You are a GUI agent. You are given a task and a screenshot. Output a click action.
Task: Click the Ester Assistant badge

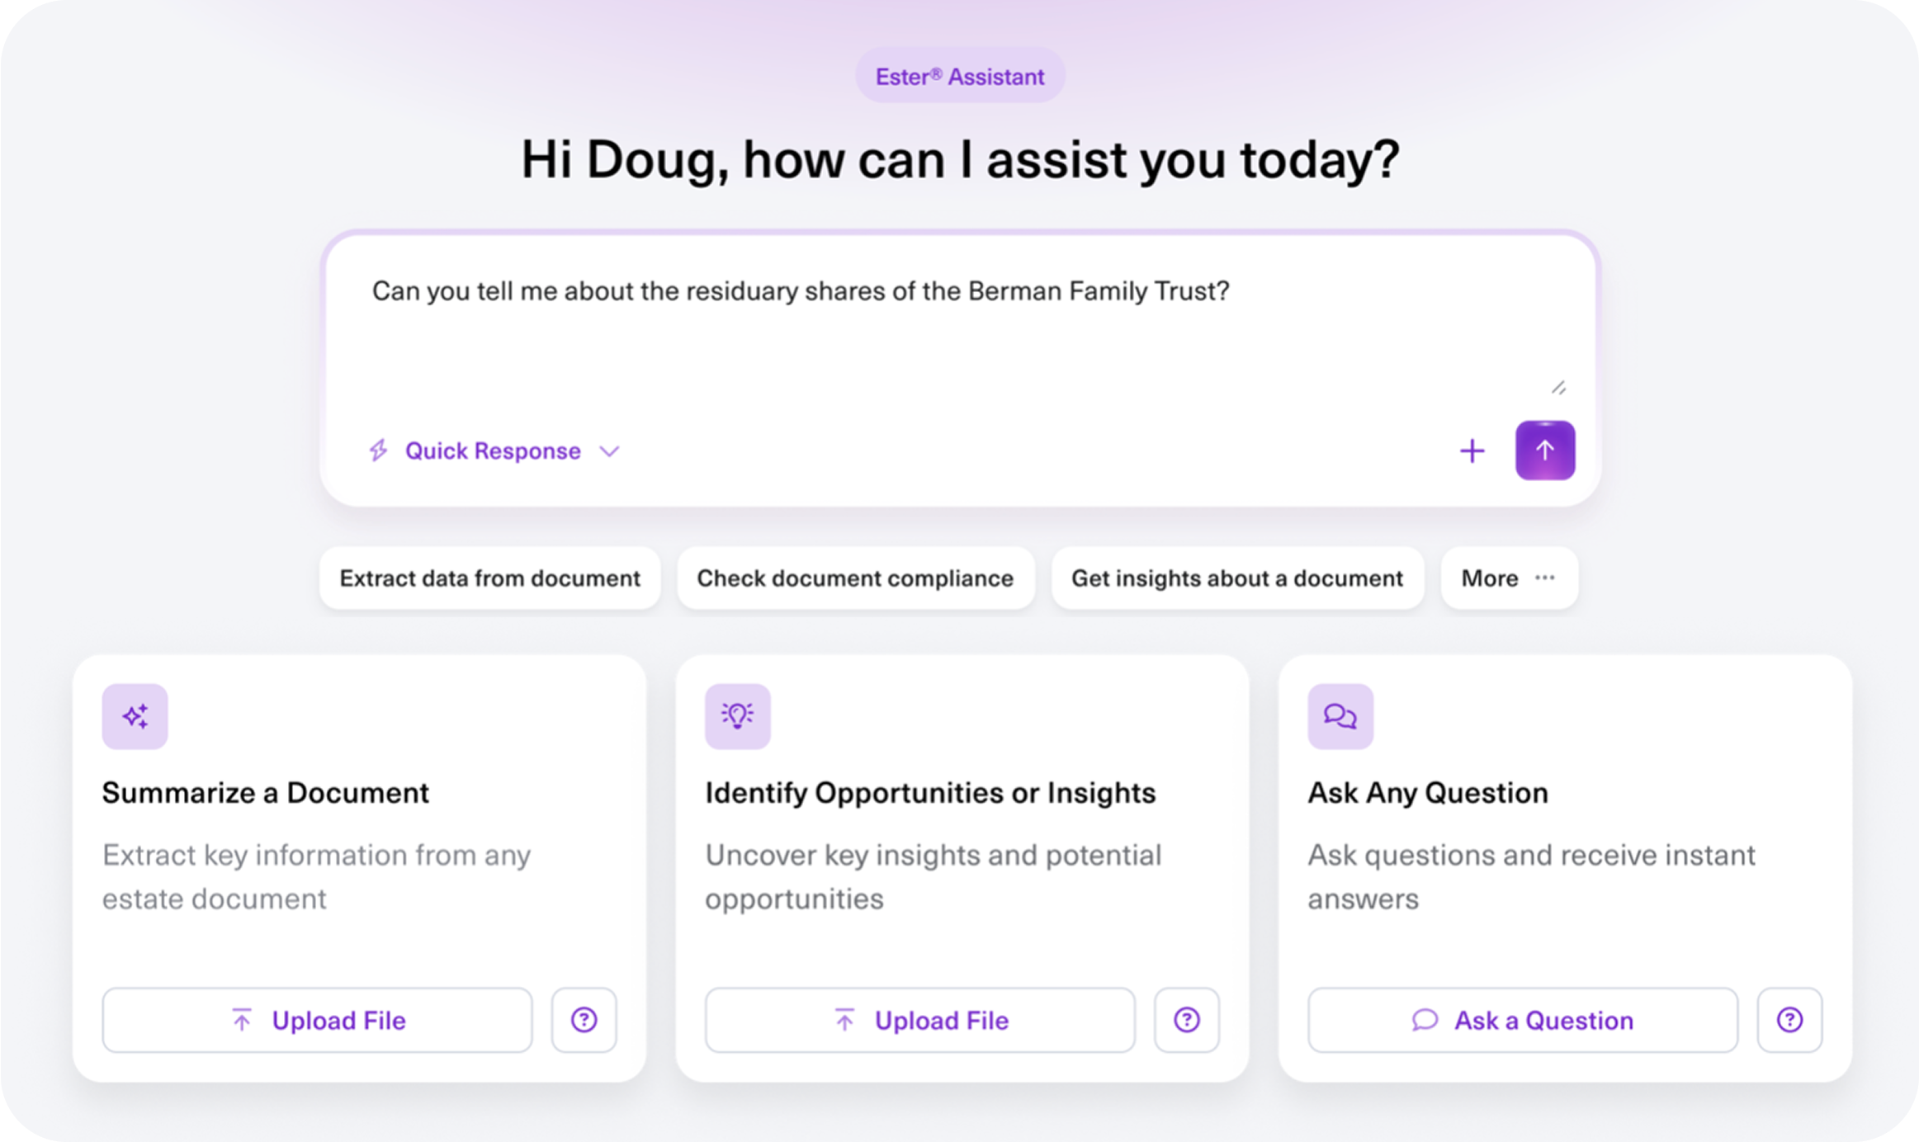click(959, 77)
